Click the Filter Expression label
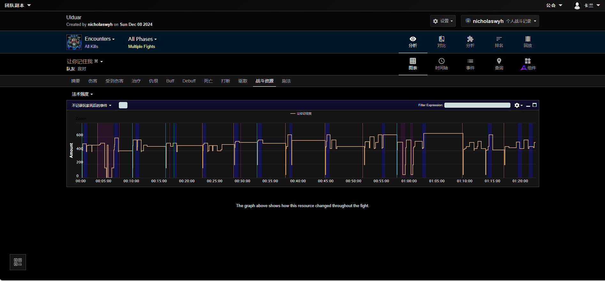 tap(431, 105)
